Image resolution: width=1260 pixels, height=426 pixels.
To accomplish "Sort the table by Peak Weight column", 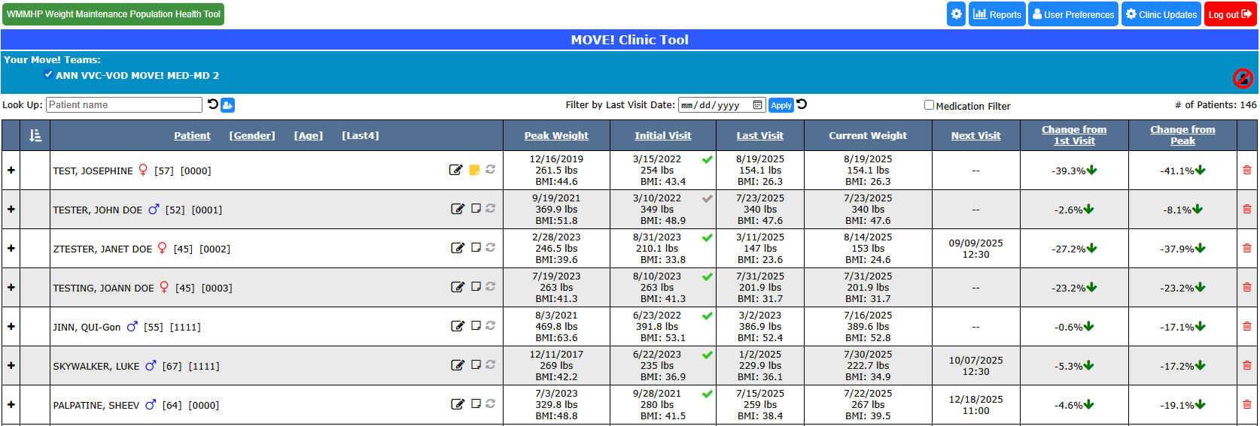I will tap(556, 135).
